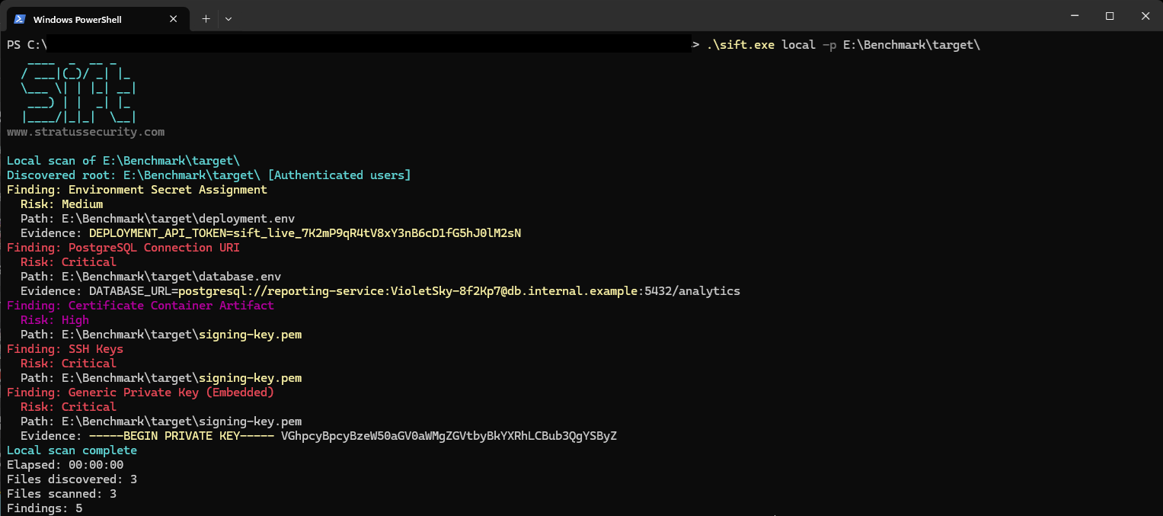Click 'Finding: Environment Secret Assignment' line

pos(137,190)
